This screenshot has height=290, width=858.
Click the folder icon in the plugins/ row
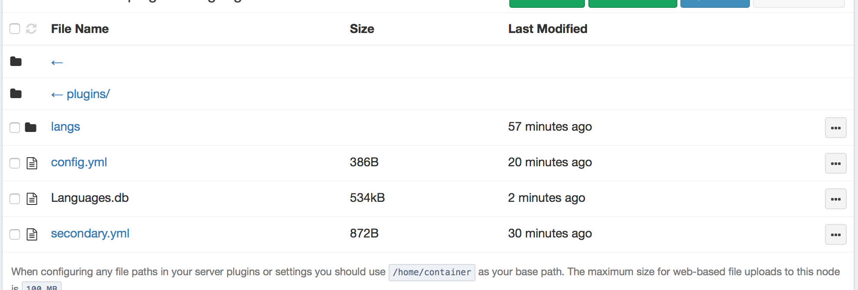(16, 94)
